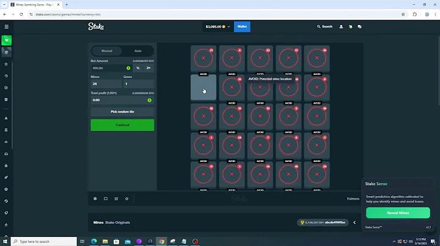Bookmark this page with star icon

[403, 14]
